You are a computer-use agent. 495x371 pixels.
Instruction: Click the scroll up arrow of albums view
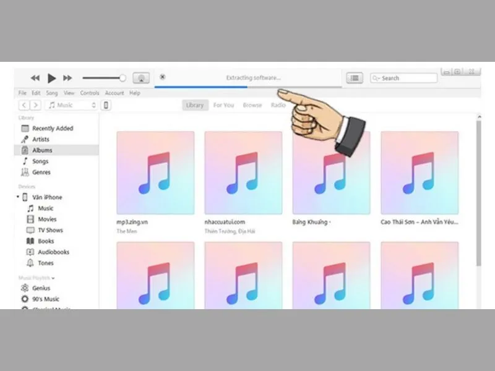479,117
